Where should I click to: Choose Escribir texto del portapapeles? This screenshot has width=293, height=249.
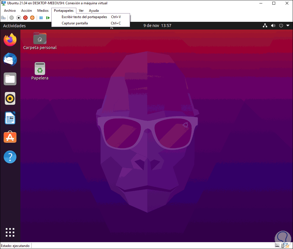(x=91, y=17)
